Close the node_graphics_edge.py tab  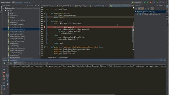coord(107,6)
